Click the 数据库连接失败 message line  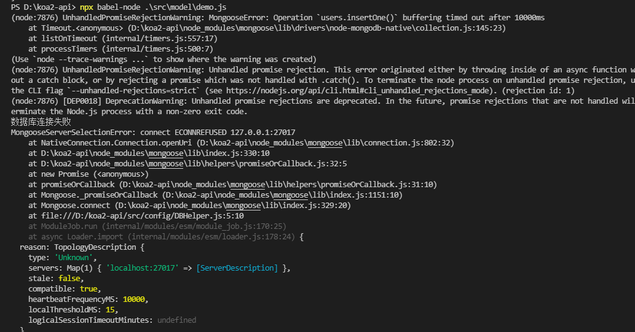click(41, 122)
